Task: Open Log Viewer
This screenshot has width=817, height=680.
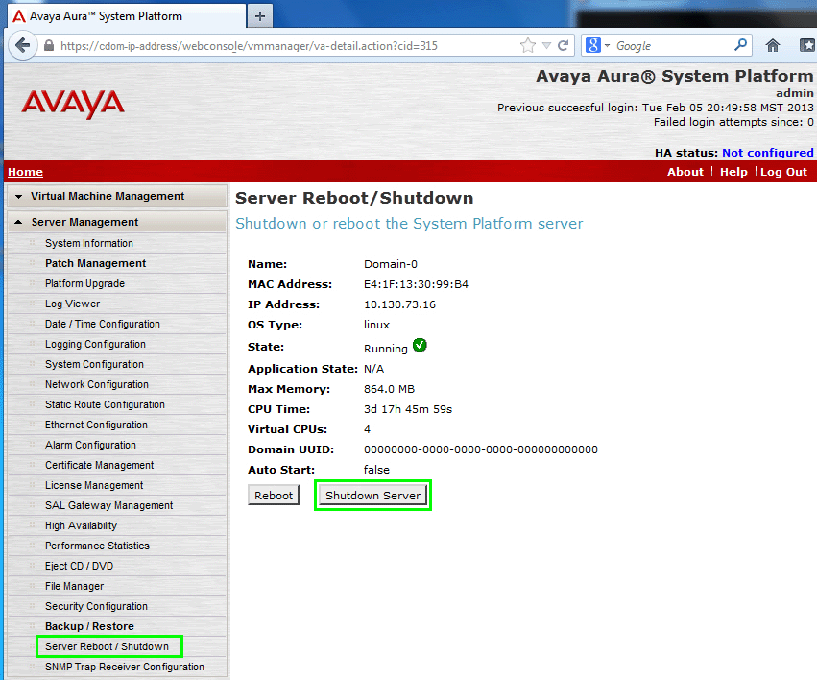Action: coord(72,304)
